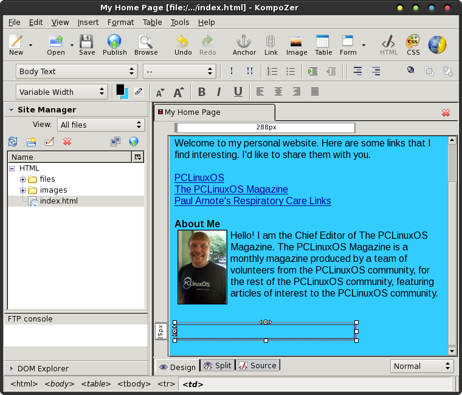The image size is (462, 395).
Task: Collapse the HTML site tree node
Action: pos(12,168)
